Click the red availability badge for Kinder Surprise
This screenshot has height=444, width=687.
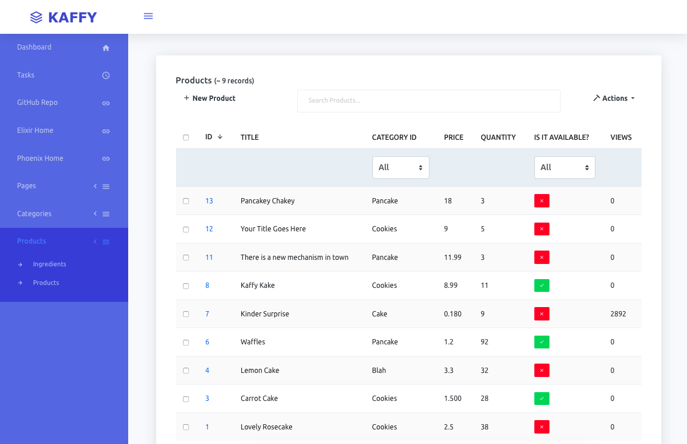(x=541, y=314)
